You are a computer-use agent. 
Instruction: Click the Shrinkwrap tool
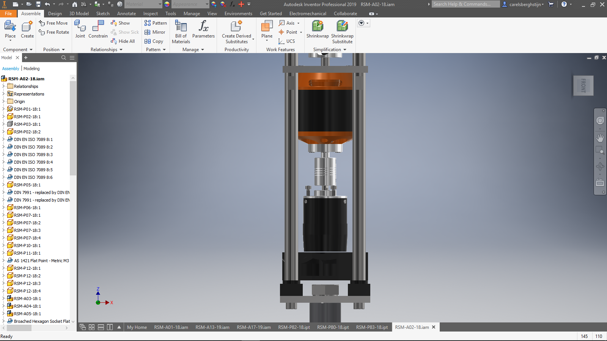318,30
